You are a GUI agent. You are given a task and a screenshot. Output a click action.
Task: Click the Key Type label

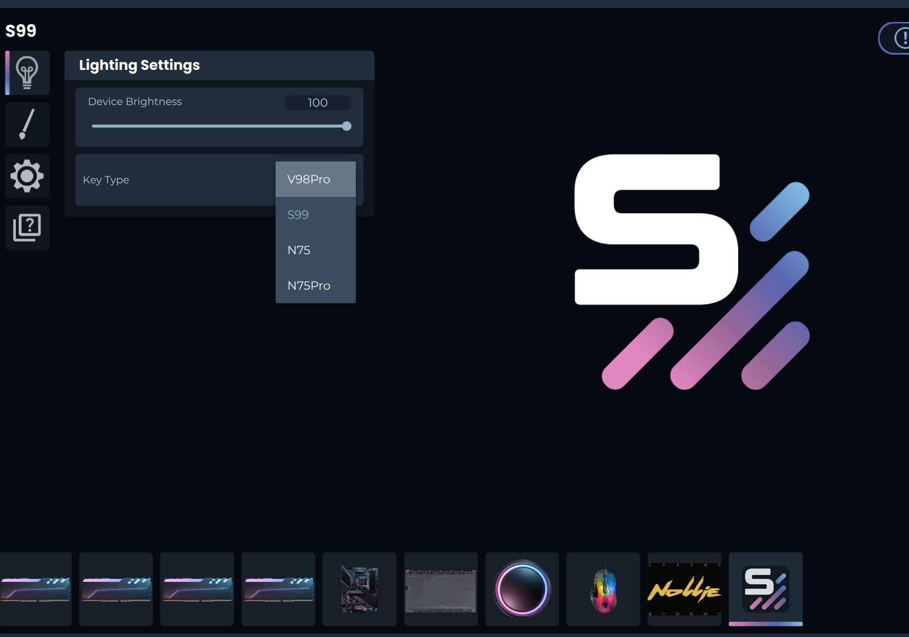click(x=106, y=180)
